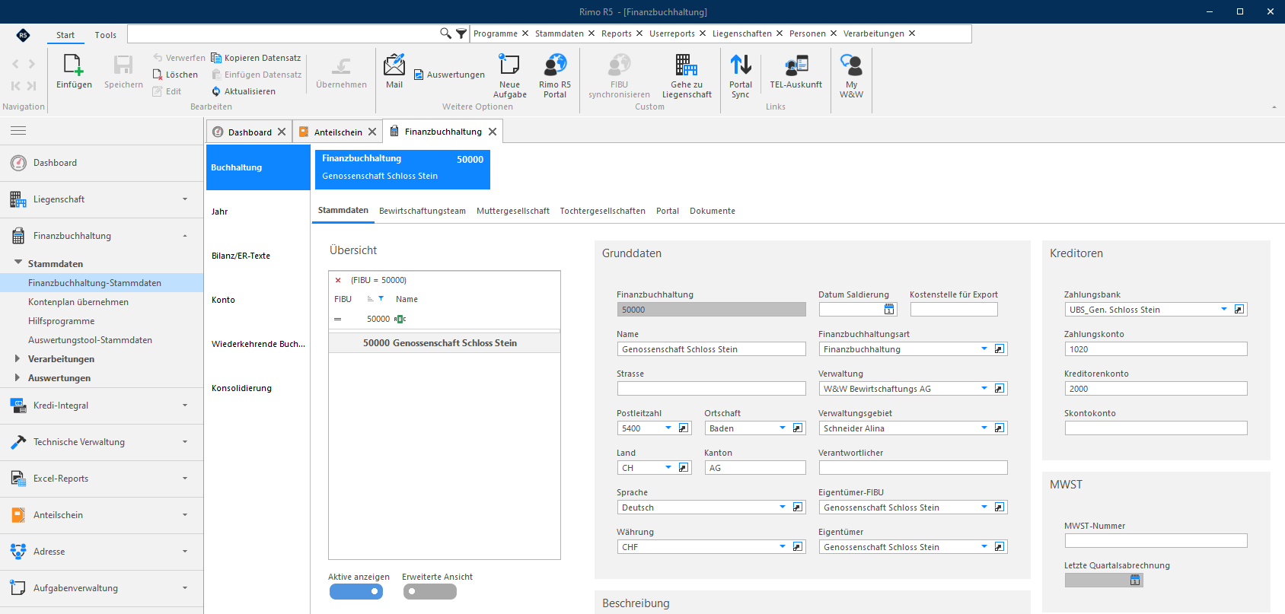Image resolution: width=1285 pixels, height=614 pixels.
Task: Click the Strasse input field
Action: [711, 389]
